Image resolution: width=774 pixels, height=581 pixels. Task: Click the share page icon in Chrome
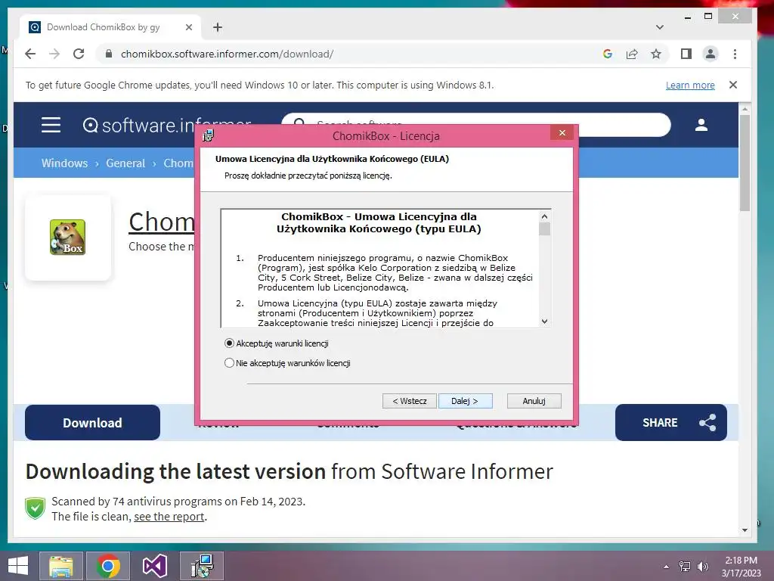[632, 54]
